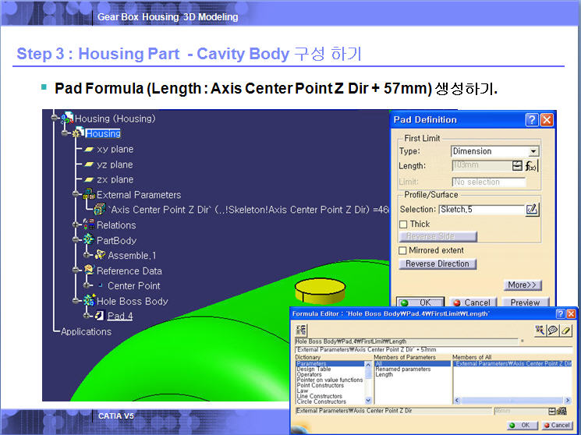Viewport: 581px width, 435px height.
Task: Click the Pad.4 feature icon in tree
Action: pos(99,316)
